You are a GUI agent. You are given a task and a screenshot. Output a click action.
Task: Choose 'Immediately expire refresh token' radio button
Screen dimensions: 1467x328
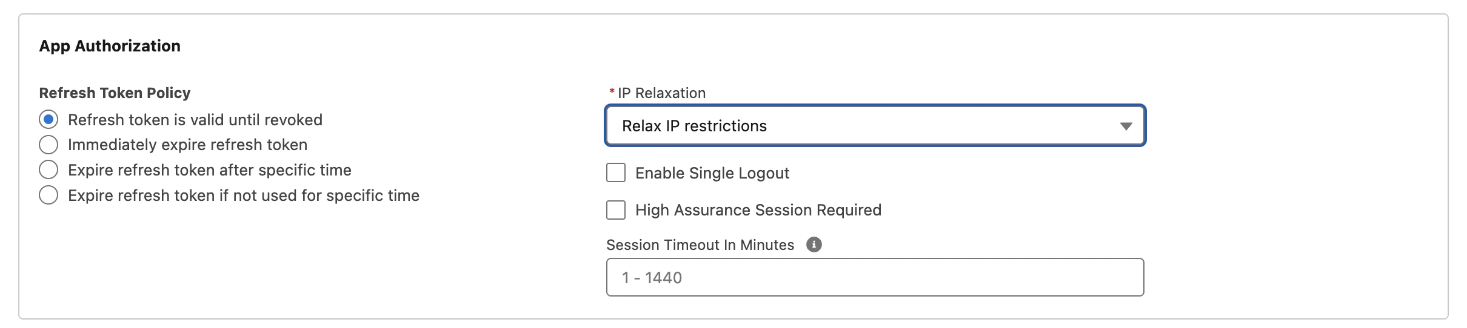[x=48, y=145]
